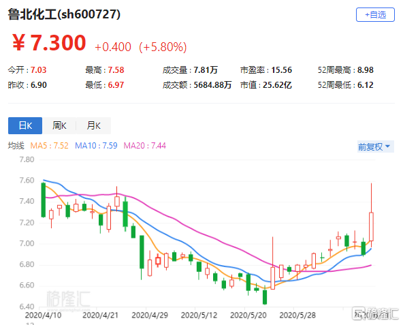Click the 2020/5/12 date axis marker
Screen dimensions: 403x325
click(x=199, y=315)
